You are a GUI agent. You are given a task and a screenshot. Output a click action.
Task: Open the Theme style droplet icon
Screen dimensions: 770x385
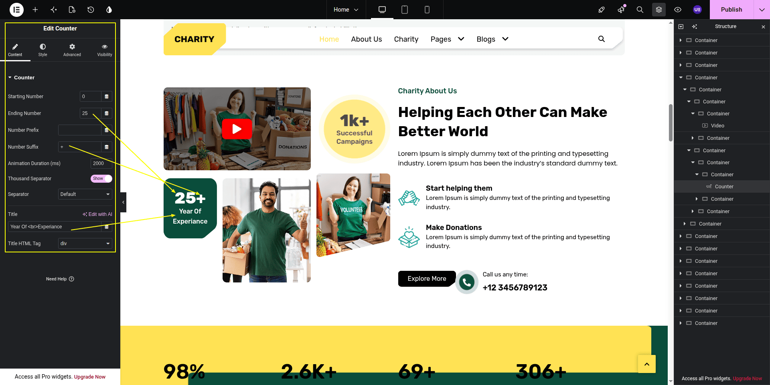109,10
